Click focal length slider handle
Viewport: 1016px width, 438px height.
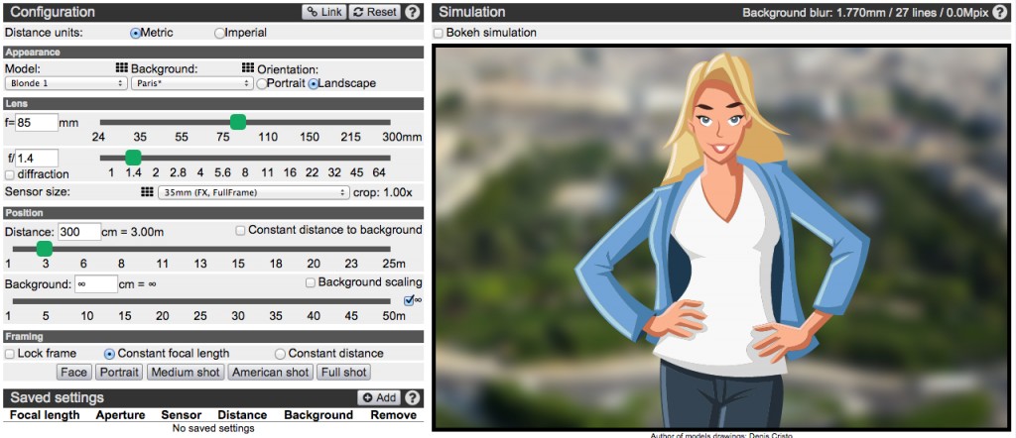coord(238,122)
